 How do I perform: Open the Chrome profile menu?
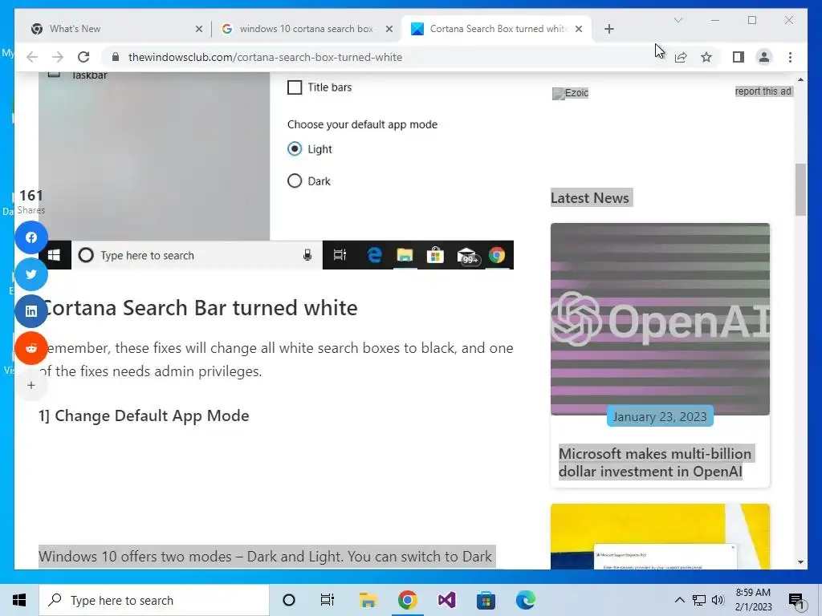pos(764,57)
